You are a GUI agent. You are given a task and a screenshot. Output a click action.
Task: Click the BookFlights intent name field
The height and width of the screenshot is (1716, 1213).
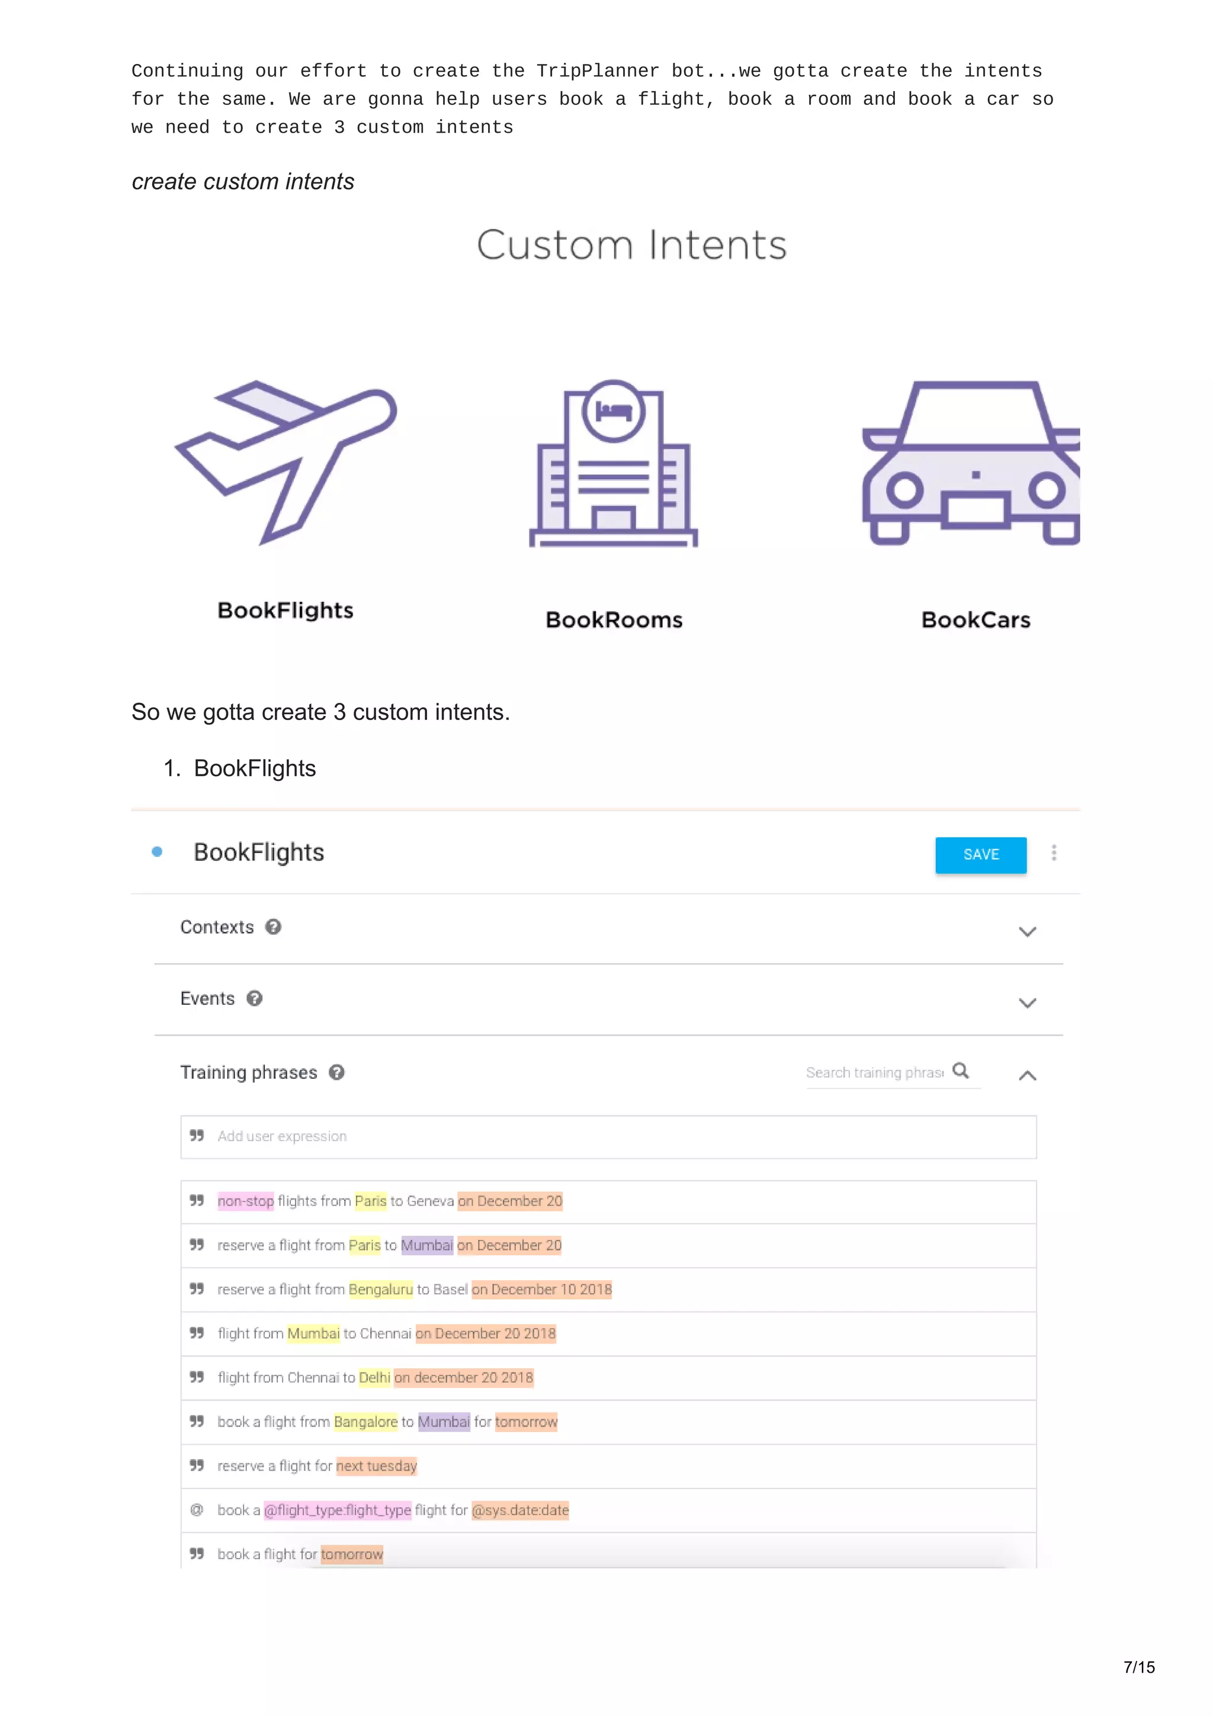pos(259,853)
